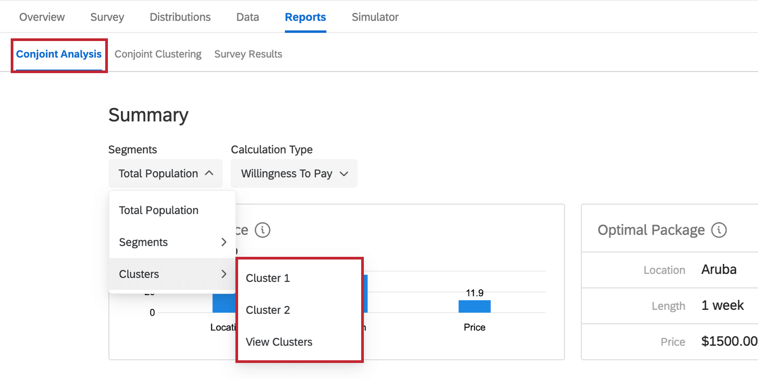The image size is (758, 379).
Task: Open Survey Results report tab
Action: (x=248, y=54)
